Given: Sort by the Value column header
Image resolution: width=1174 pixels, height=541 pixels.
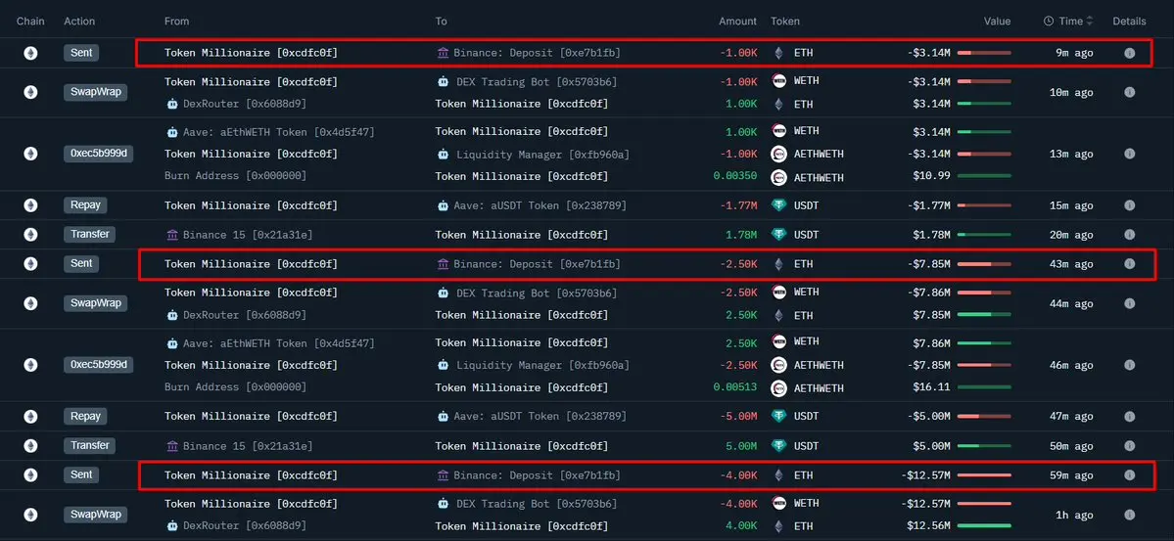Looking at the screenshot, I should point(998,22).
